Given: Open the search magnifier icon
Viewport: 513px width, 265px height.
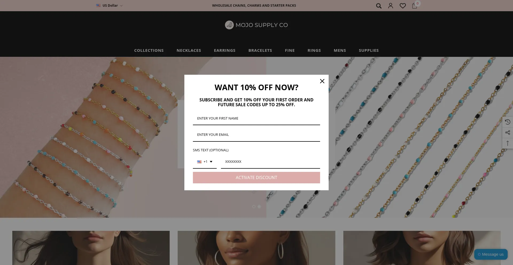Looking at the screenshot, I should 379,6.
